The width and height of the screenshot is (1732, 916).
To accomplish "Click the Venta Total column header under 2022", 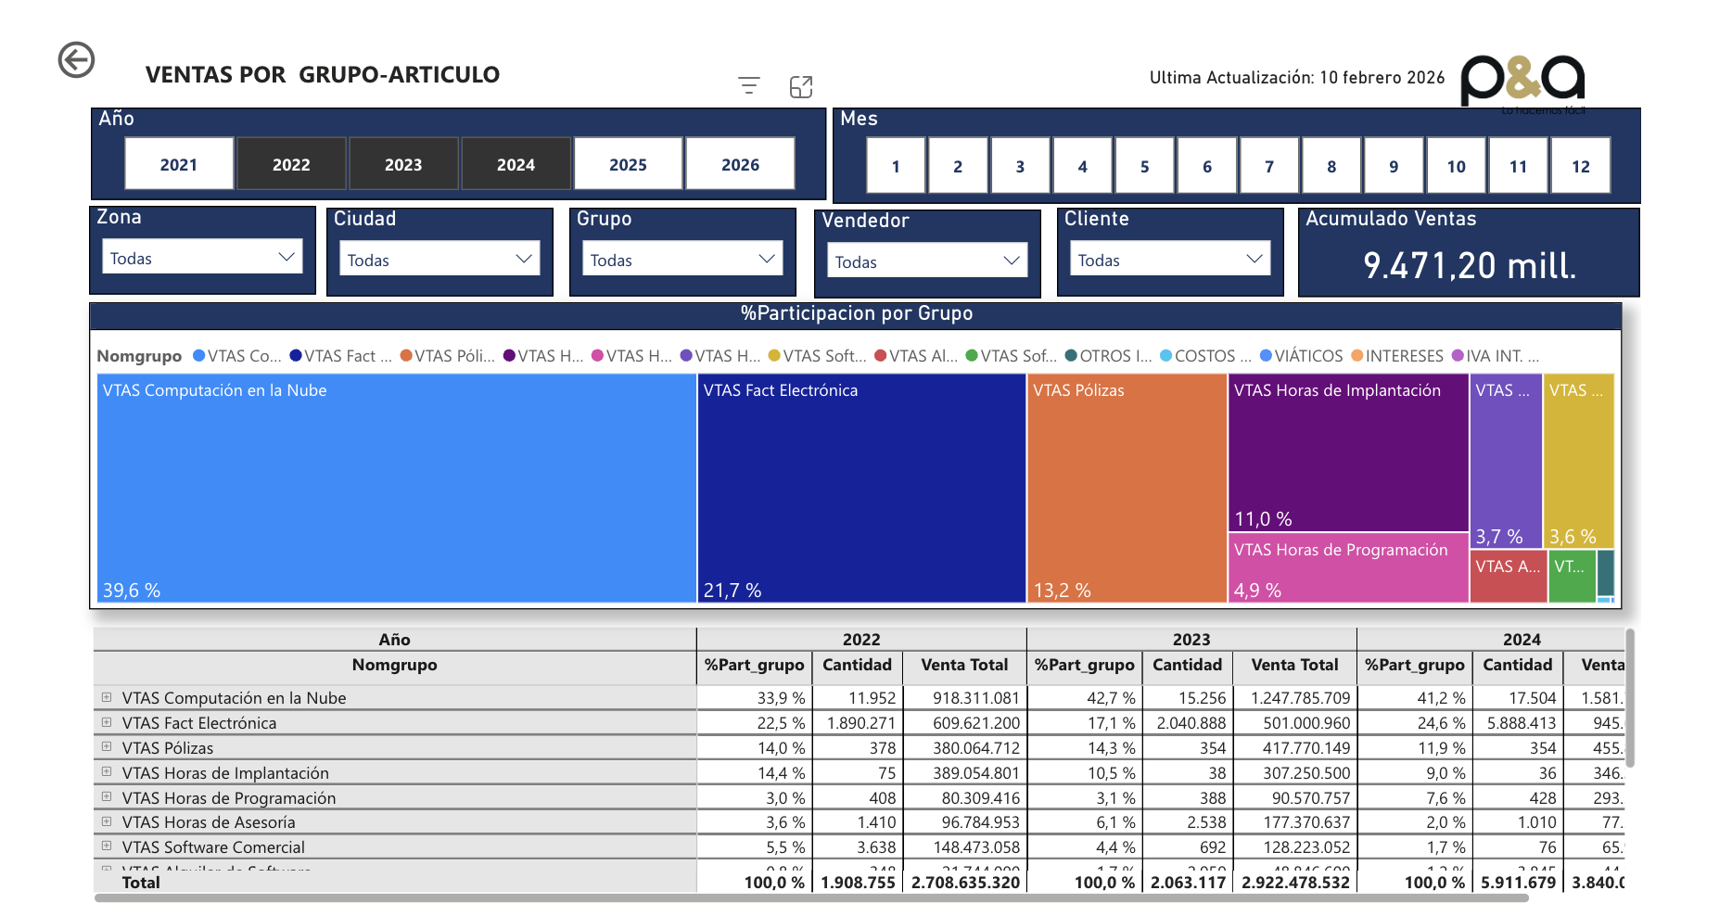I will point(963,665).
